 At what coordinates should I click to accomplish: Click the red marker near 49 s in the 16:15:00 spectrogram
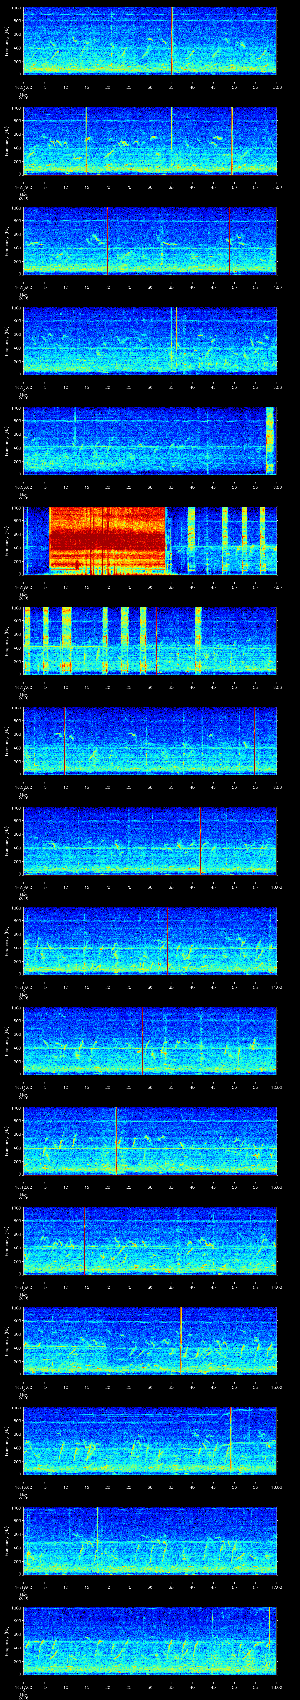[231, 1440]
